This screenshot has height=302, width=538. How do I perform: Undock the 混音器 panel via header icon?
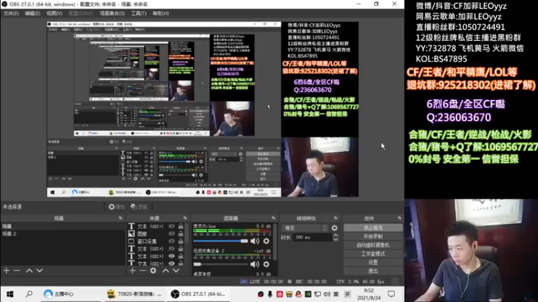click(x=274, y=218)
